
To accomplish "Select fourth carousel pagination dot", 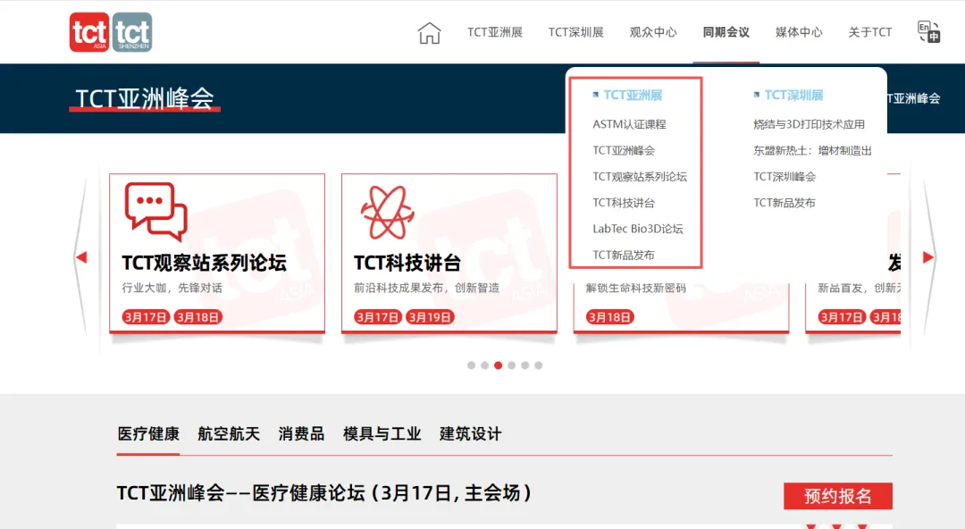I will [511, 365].
